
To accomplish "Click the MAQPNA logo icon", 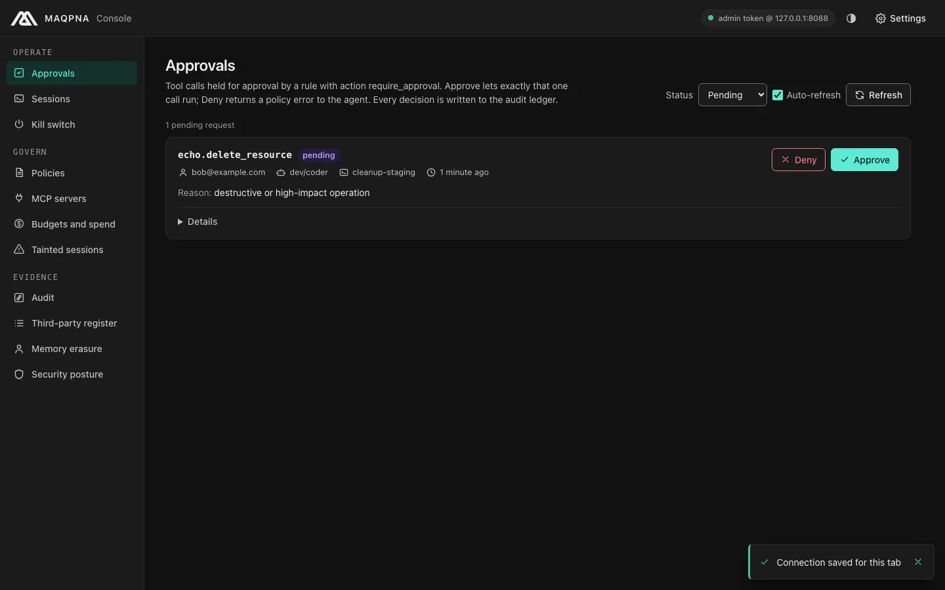I will tap(24, 18).
